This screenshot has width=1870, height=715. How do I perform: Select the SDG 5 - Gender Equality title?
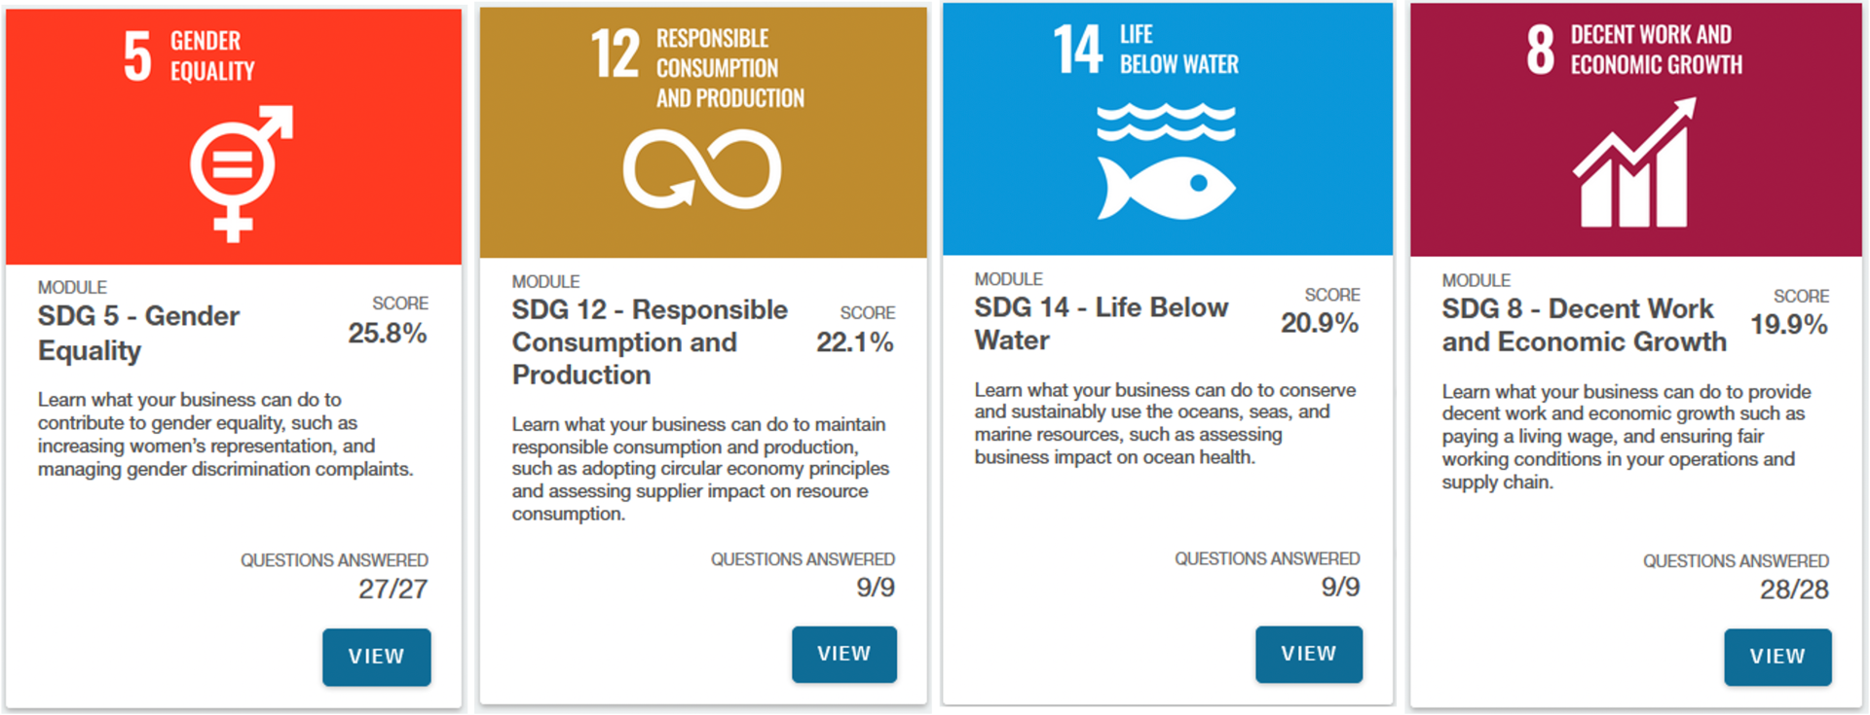click(138, 333)
